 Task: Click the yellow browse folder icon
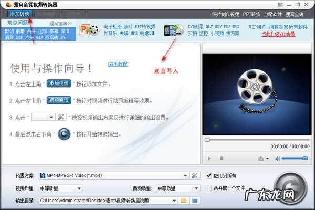tap(184, 201)
